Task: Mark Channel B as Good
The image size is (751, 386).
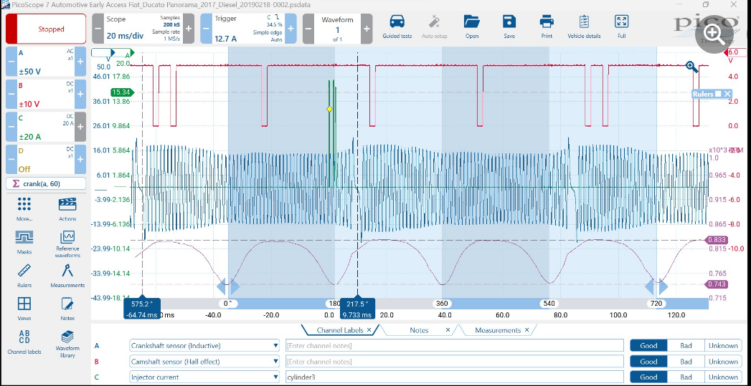Action: [x=648, y=361]
